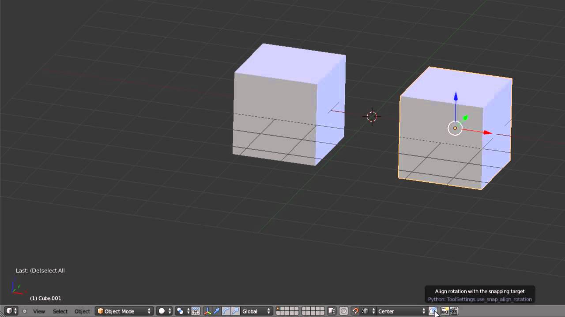Open the View menu

click(39, 311)
